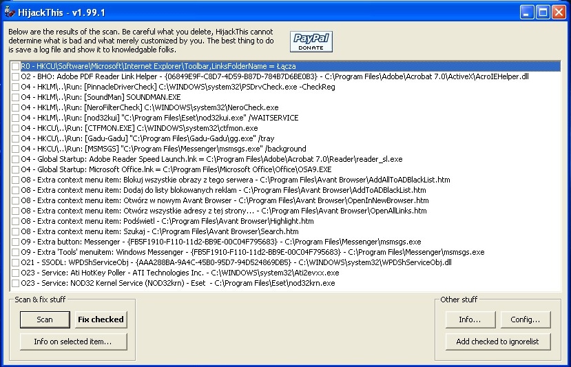Viewport: 571px width, 367px height.
Task: Tick the OpenAllLinks.htm entry checkbox
Action: pyautogui.click(x=15, y=211)
